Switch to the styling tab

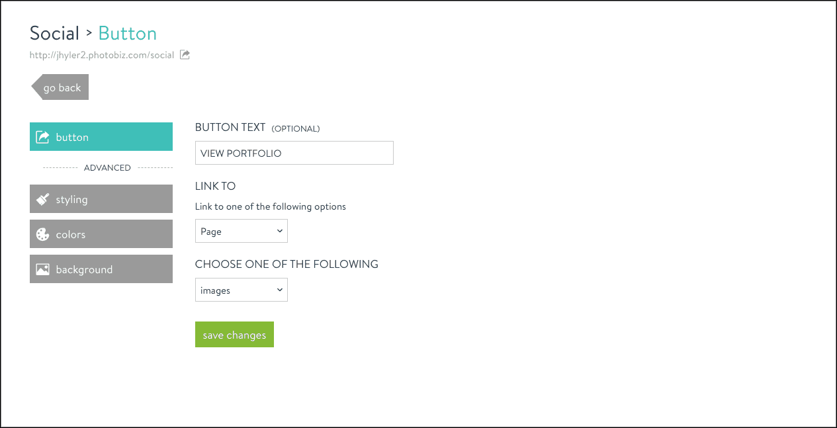tap(101, 198)
